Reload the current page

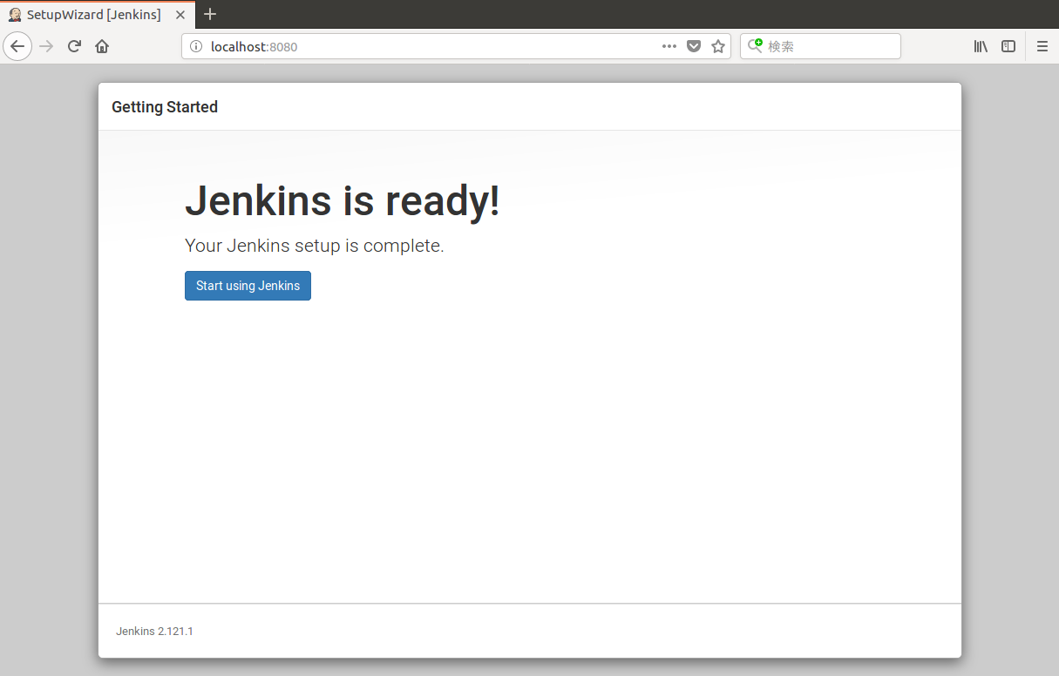(74, 46)
